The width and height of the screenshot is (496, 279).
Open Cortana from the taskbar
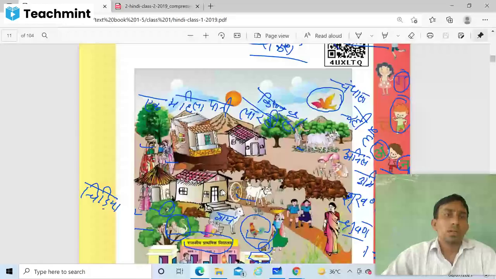(161, 272)
